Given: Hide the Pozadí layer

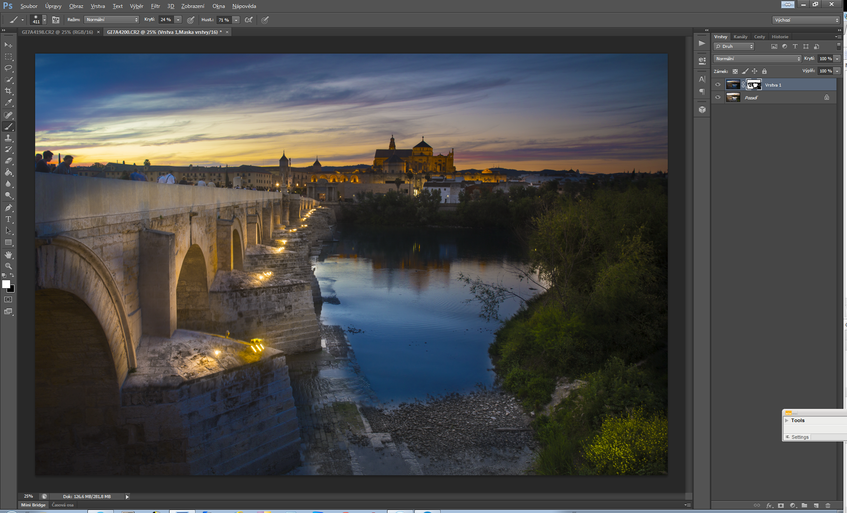Looking at the screenshot, I should pos(718,98).
